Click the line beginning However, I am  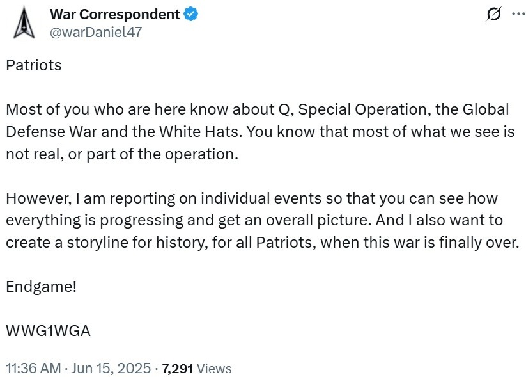[x=252, y=198]
